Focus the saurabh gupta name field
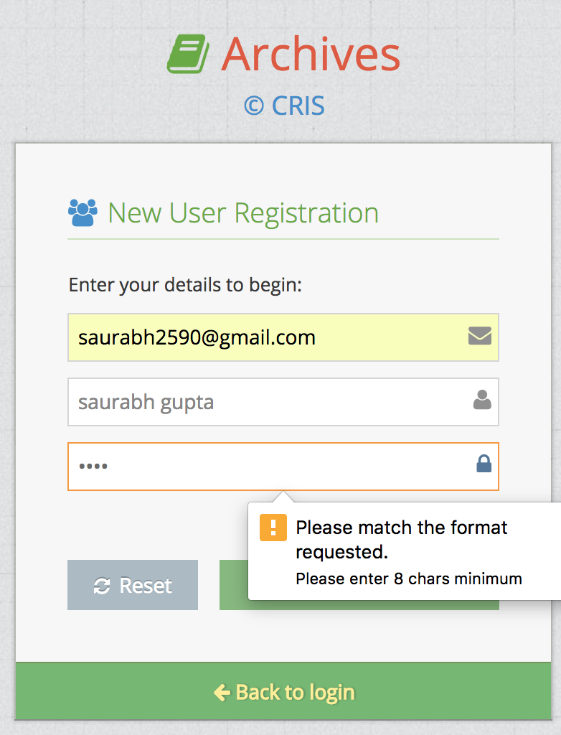The width and height of the screenshot is (561, 735). [x=283, y=402]
